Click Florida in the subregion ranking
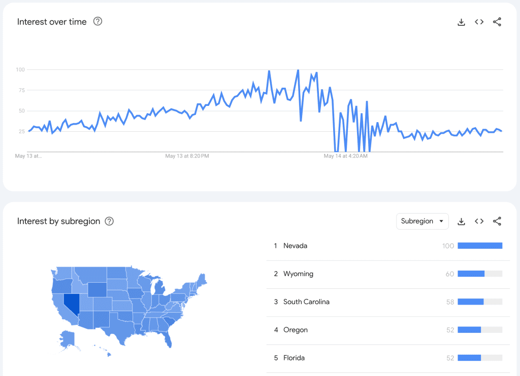The height and width of the screenshot is (376, 520). [x=294, y=358]
